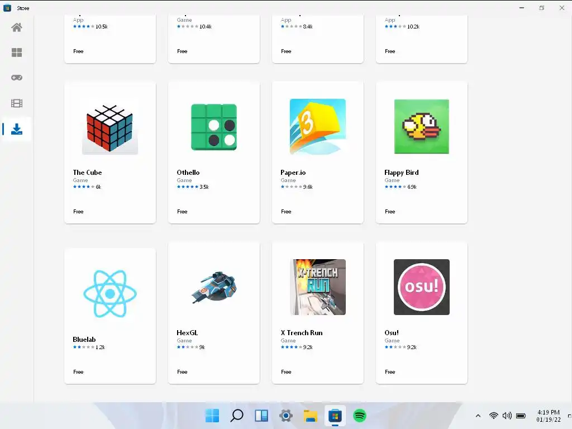Viewport: 572px width, 429px height.
Task: Click Bluelab star rating 1.2k
Action: click(x=89, y=347)
